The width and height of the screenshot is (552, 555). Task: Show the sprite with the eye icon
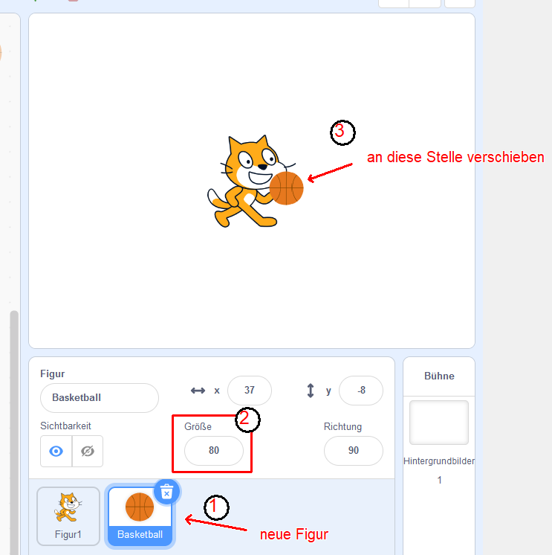point(56,451)
